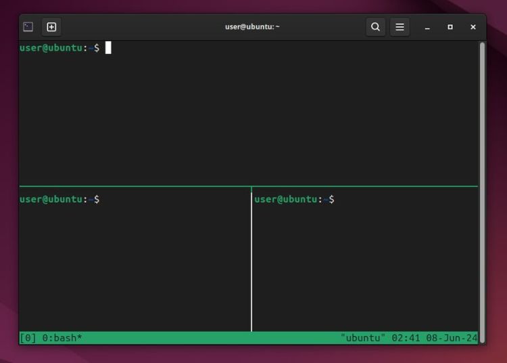Click the 08-Jun-24 date in status bar
The image size is (507, 363).
point(451,337)
